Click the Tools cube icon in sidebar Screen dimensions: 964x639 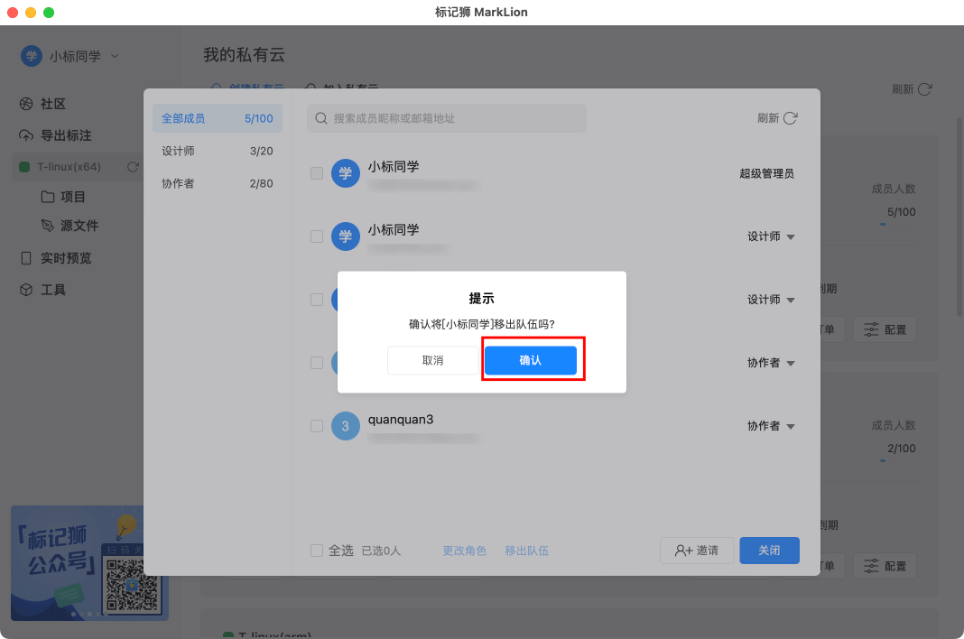[26, 290]
